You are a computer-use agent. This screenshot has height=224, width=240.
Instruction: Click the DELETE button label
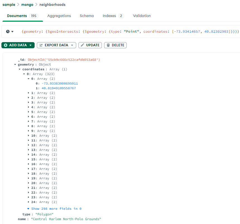118,45
